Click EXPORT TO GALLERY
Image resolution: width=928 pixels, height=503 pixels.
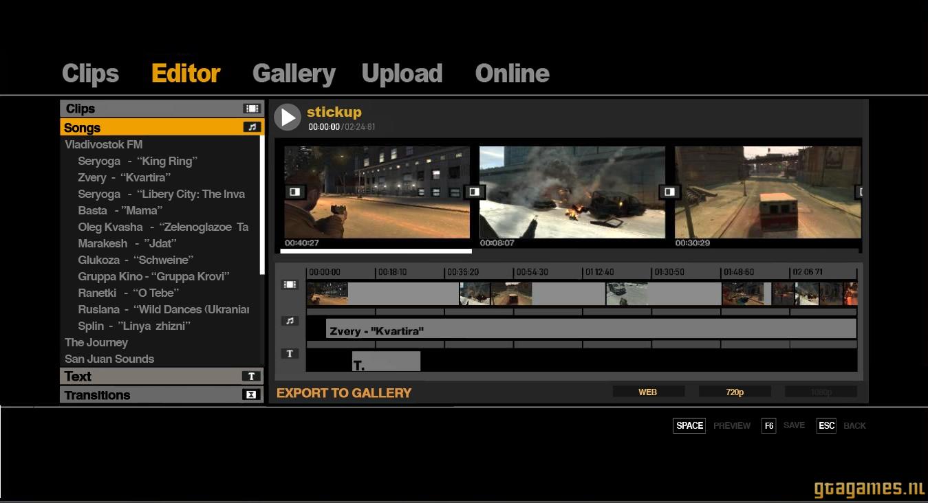[344, 393]
